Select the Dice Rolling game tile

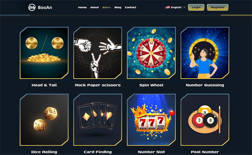click(x=44, y=120)
